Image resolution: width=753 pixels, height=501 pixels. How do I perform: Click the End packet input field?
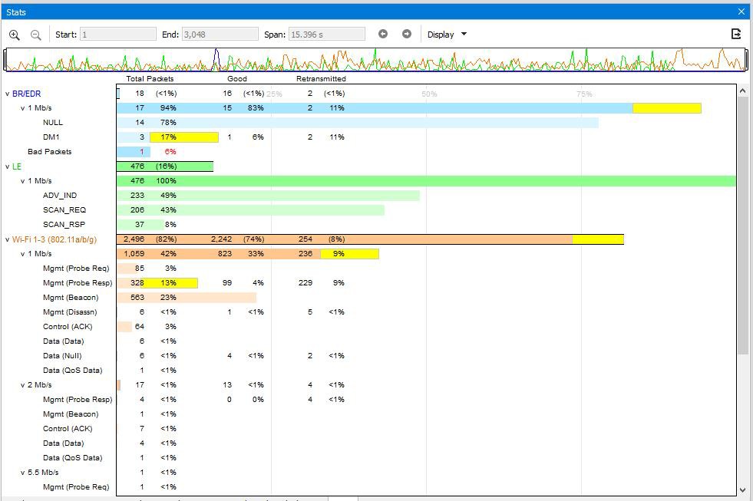click(220, 34)
